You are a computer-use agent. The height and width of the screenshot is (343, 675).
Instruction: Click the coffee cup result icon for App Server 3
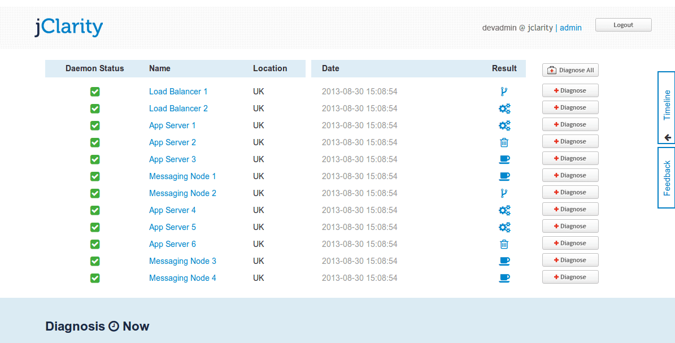pyautogui.click(x=504, y=159)
